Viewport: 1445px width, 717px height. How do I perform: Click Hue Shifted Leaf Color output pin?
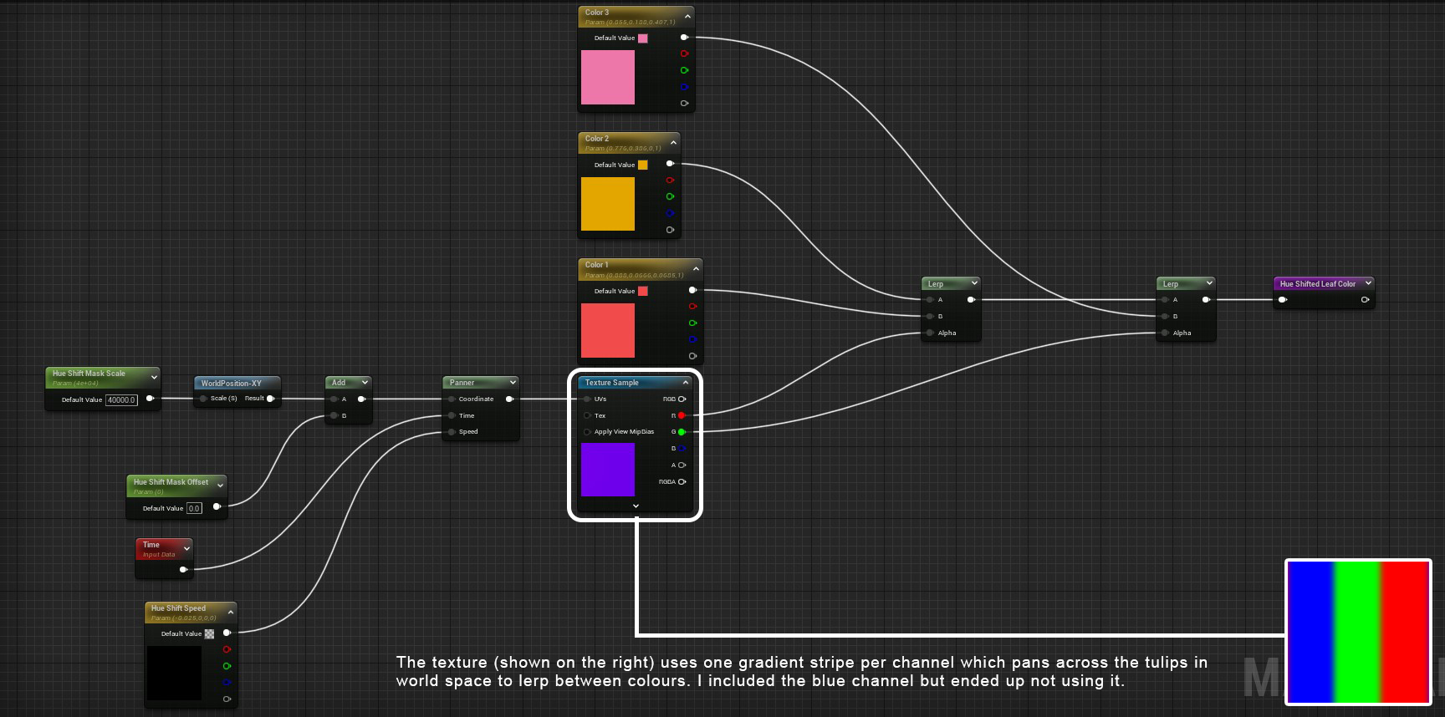click(x=1365, y=299)
